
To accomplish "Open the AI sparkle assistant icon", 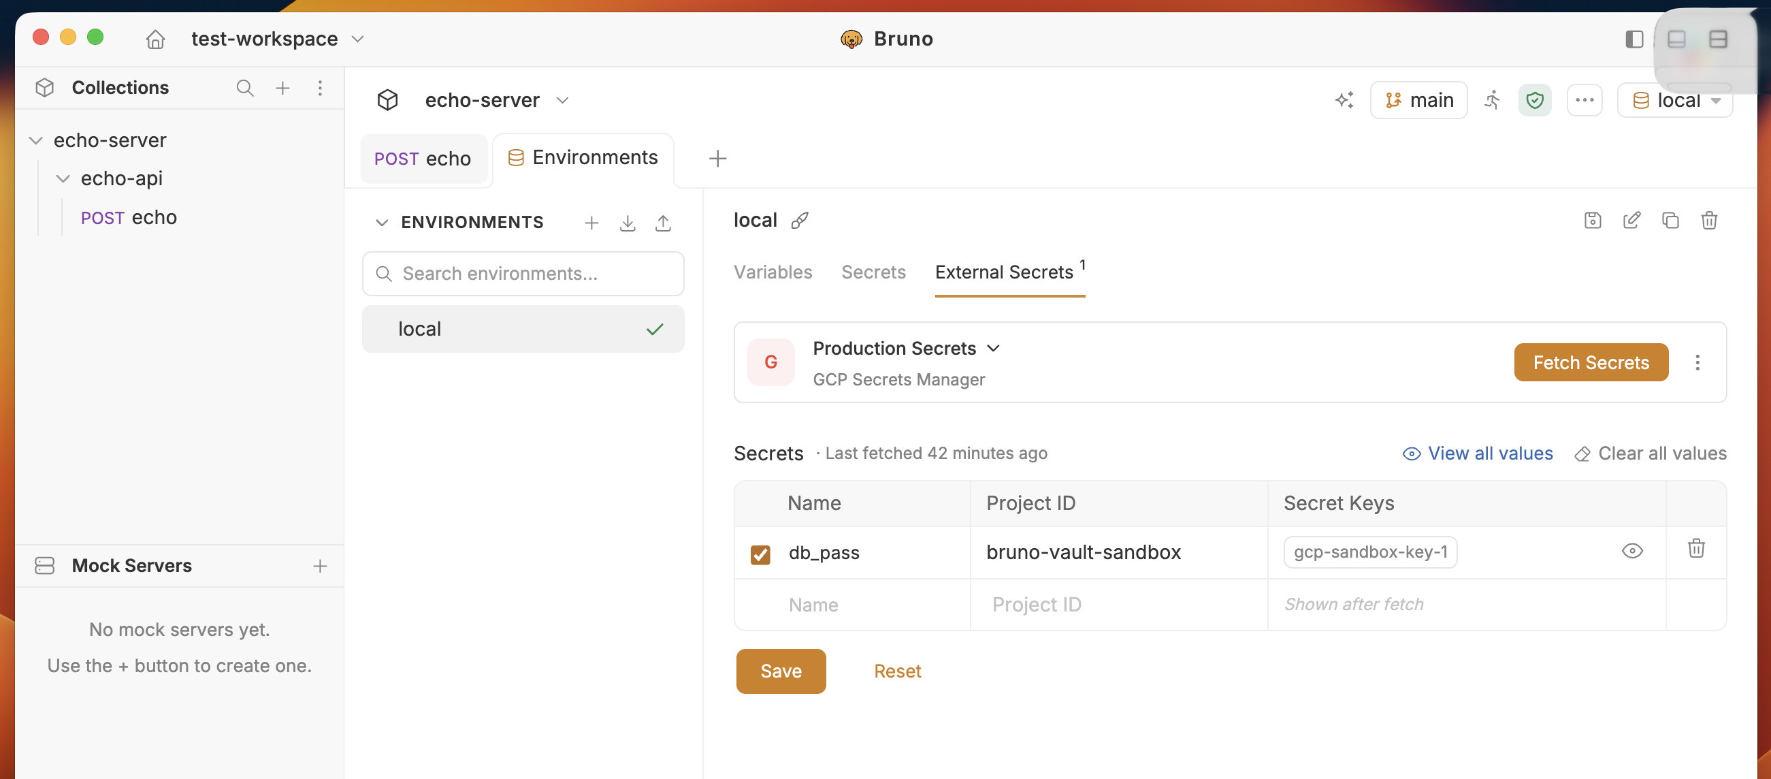I will [x=1344, y=100].
